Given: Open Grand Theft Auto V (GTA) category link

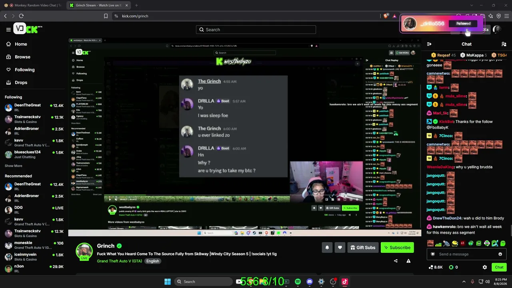Looking at the screenshot, I should click(119, 261).
